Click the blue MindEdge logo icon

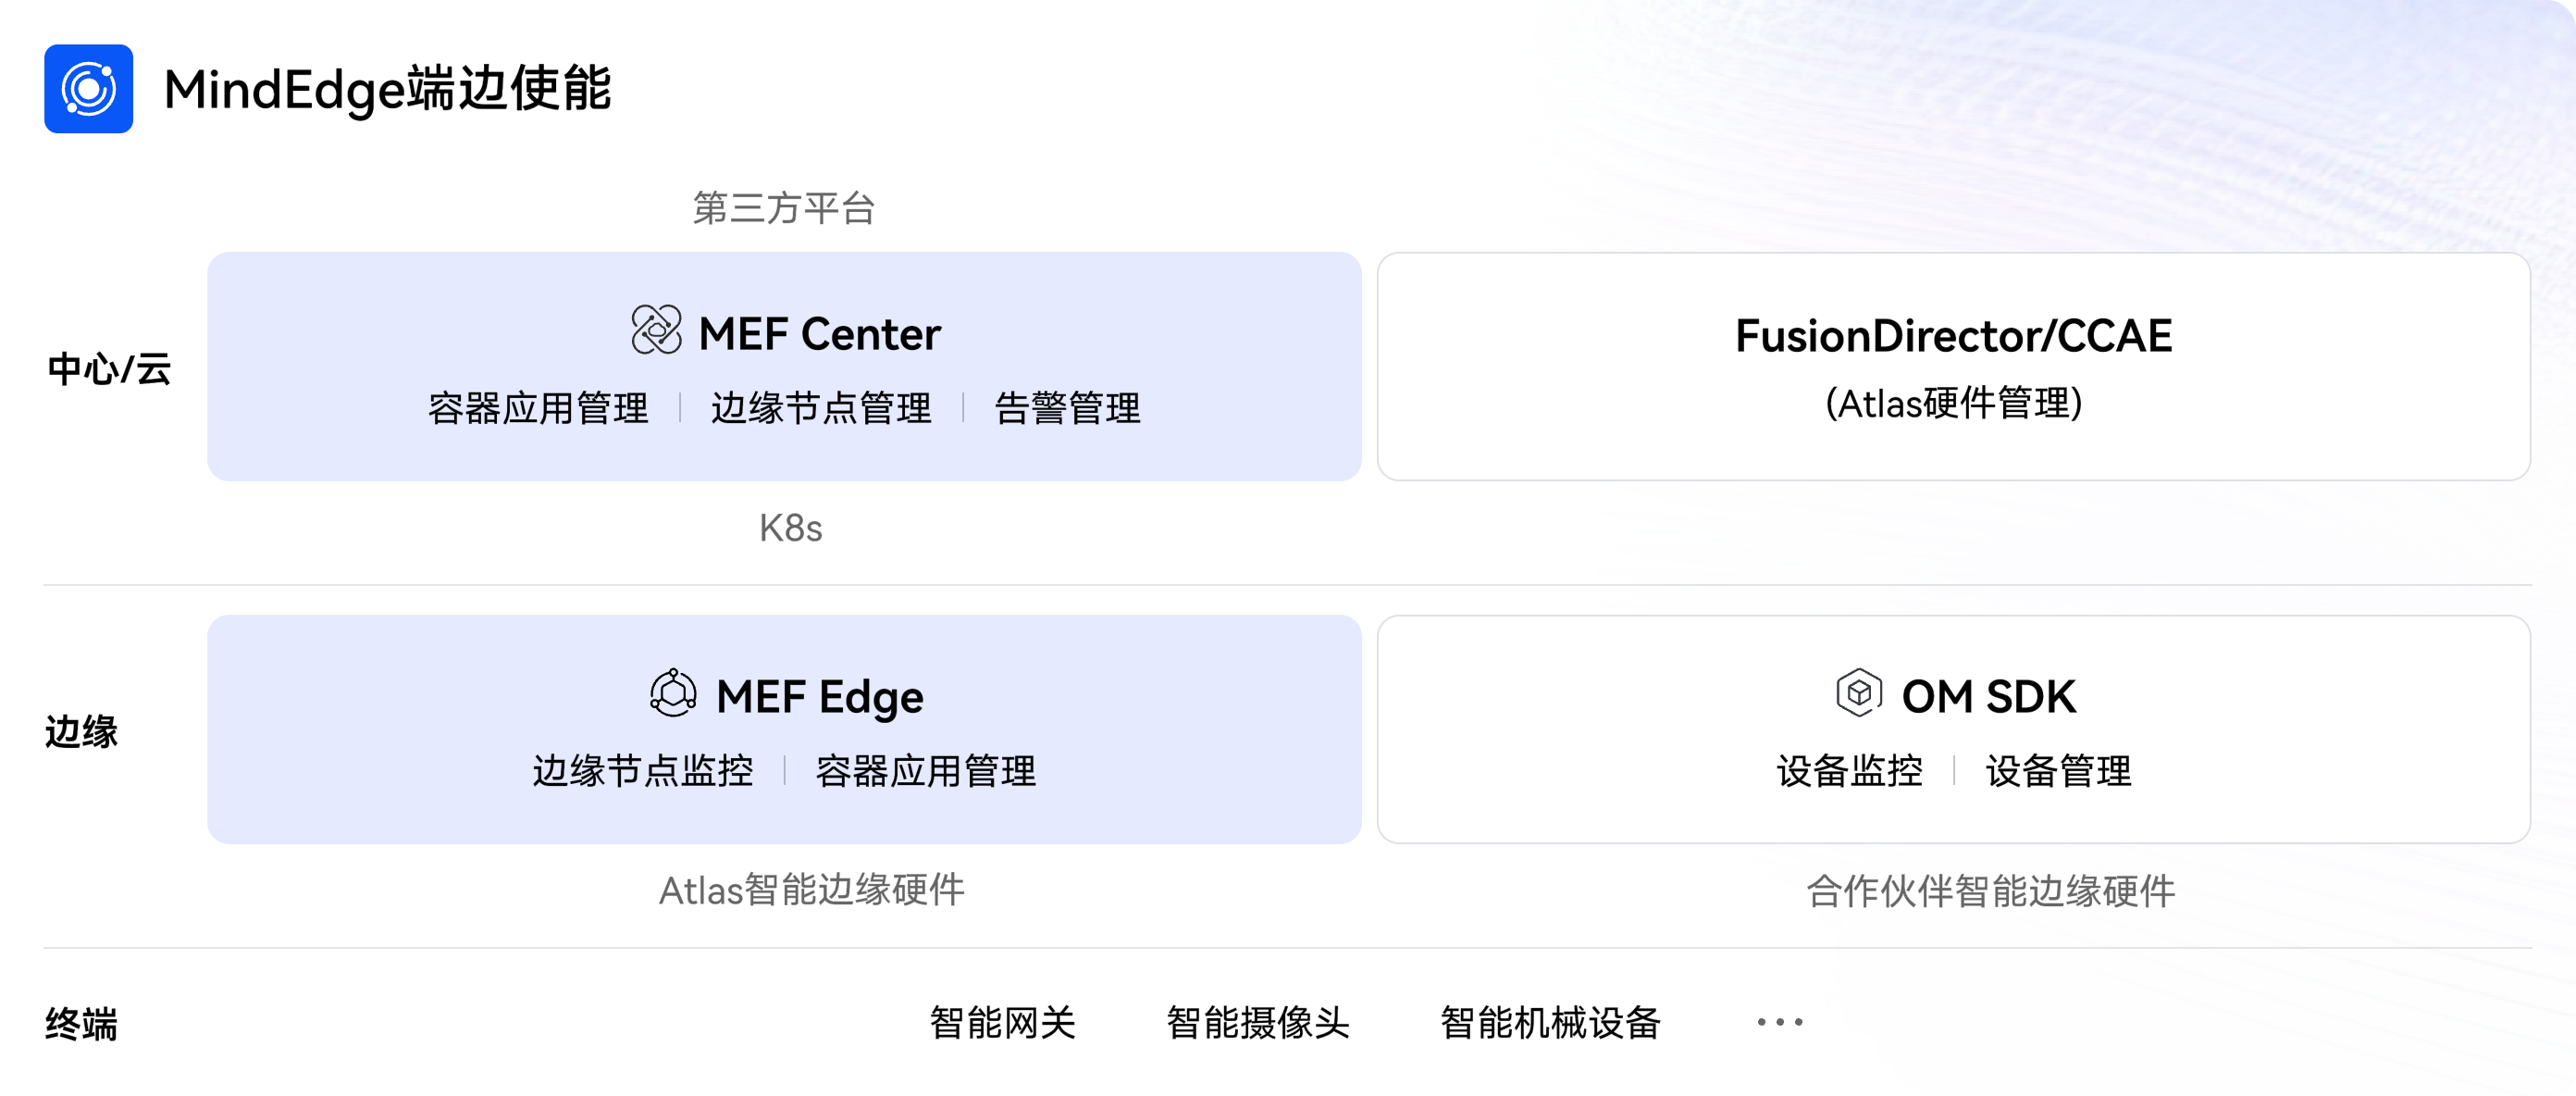88,89
